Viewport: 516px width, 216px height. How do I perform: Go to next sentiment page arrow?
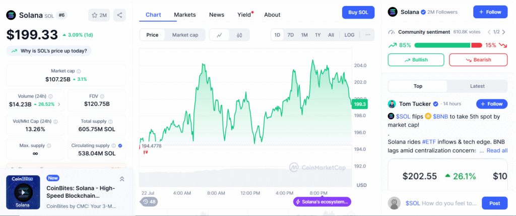click(504, 32)
